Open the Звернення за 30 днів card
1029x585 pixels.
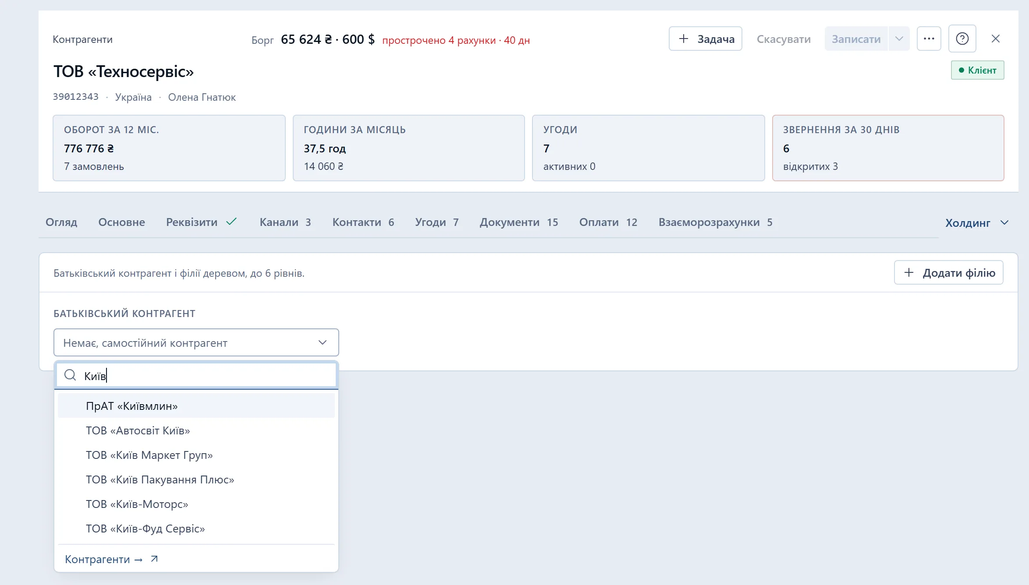[x=888, y=148]
